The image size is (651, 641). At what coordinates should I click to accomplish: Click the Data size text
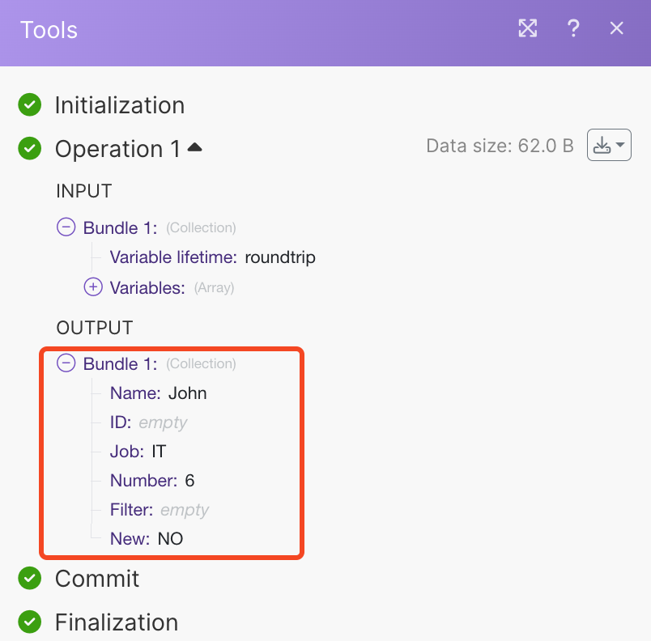500,146
